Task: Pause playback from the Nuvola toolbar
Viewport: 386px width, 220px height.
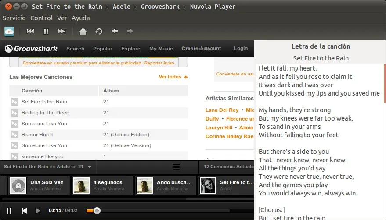Action: pyautogui.click(x=46, y=32)
